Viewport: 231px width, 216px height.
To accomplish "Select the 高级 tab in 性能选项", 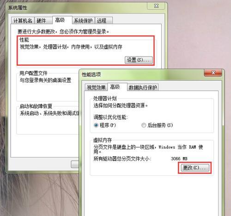I will 117,87.
